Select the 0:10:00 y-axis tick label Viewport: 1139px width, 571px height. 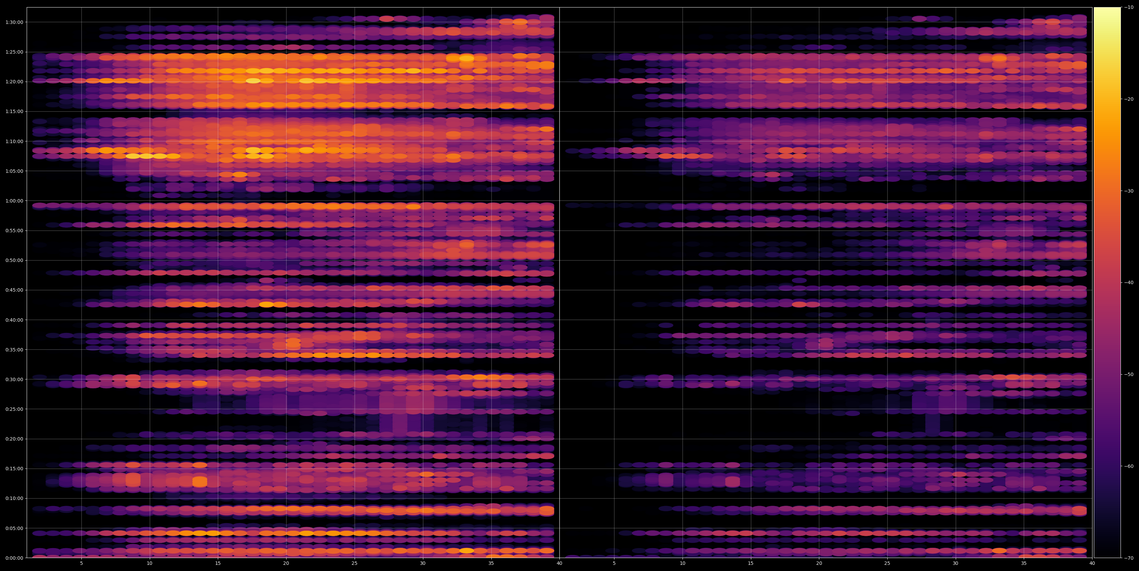pyautogui.click(x=14, y=498)
